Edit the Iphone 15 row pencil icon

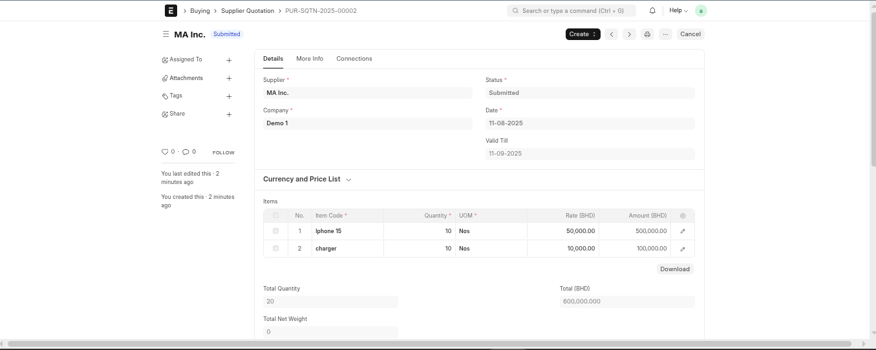[x=683, y=231]
